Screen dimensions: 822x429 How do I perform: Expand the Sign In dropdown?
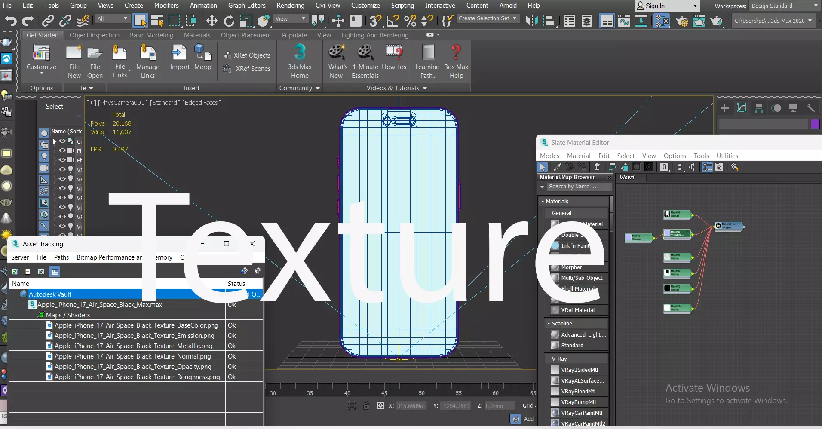[x=695, y=6]
